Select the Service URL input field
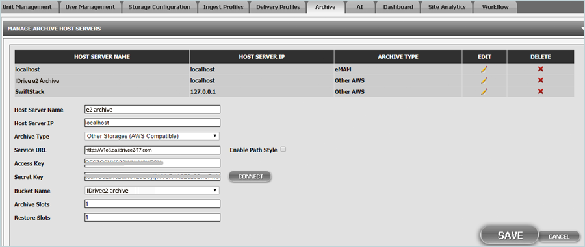 click(152, 150)
